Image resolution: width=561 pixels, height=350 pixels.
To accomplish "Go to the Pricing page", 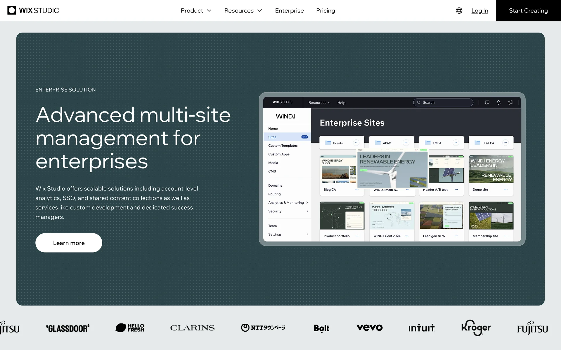I will point(325,10).
